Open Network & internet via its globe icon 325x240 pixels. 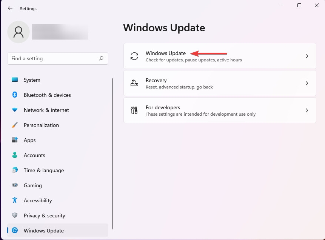tap(15, 110)
